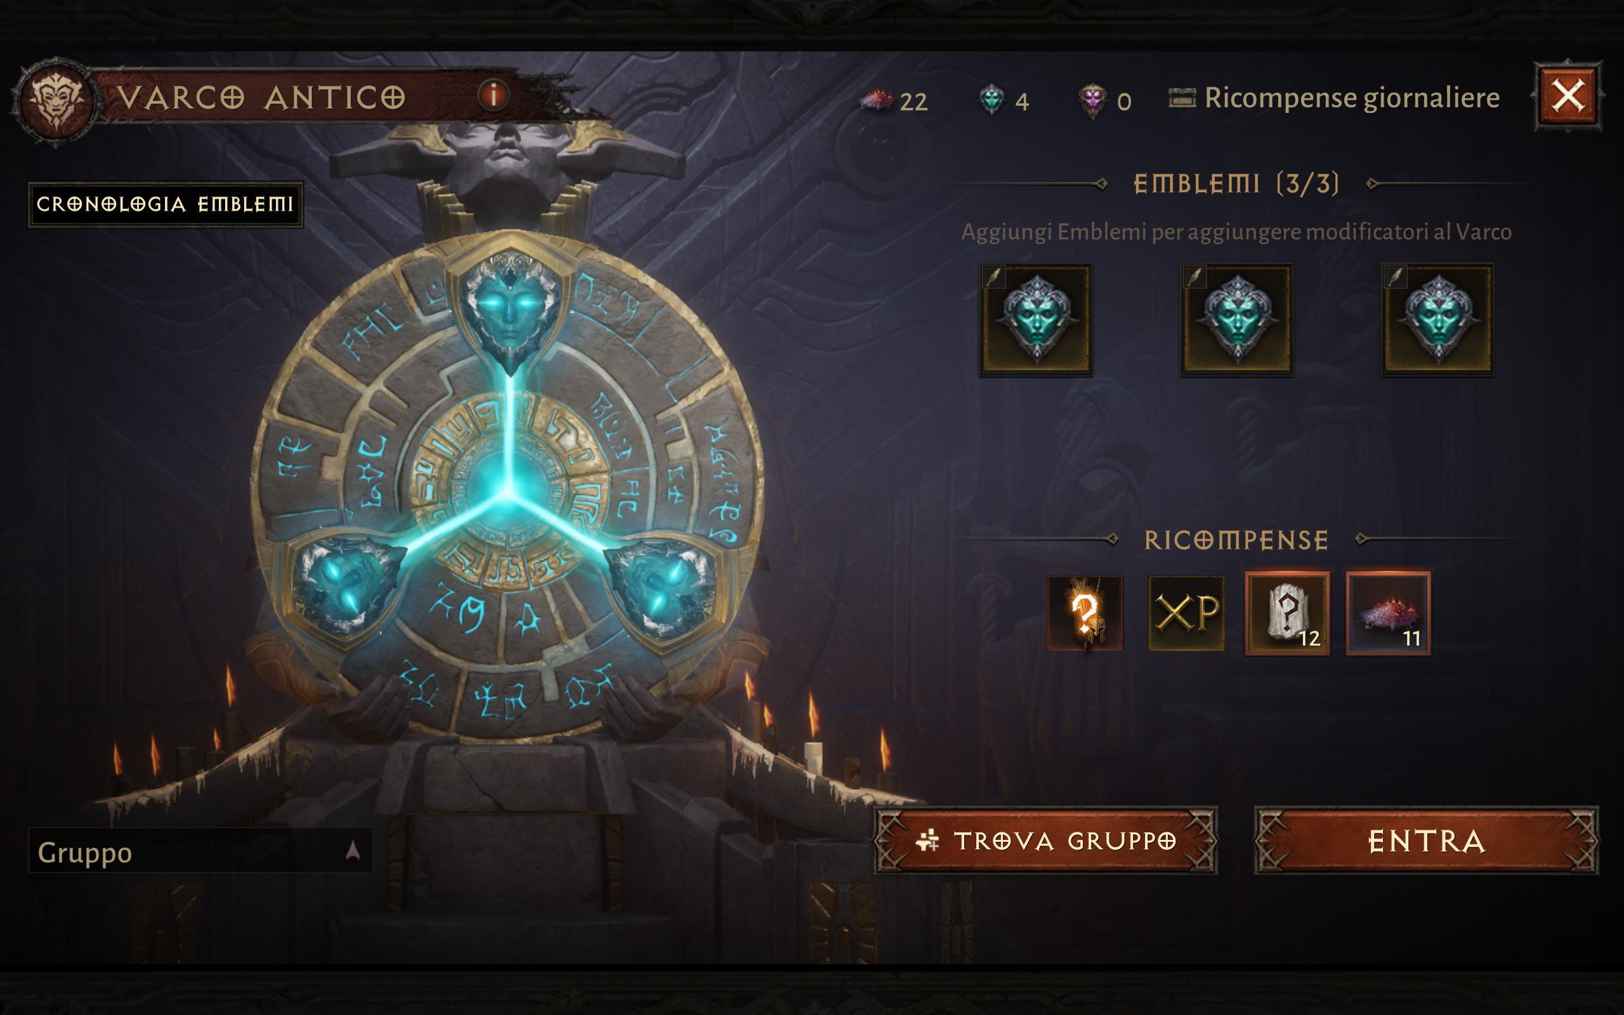Image resolution: width=1624 pixels, height=1015 pixels.
Task: Open the mystery legendary reward icon
Action: (x=1085, y=612)
